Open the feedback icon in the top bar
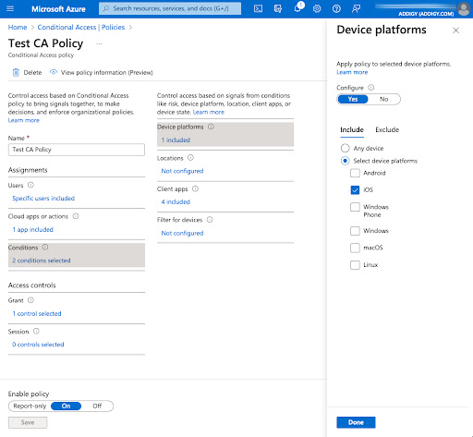The height and width of the screenshot is (437, 473). click(x=356, y=8)
